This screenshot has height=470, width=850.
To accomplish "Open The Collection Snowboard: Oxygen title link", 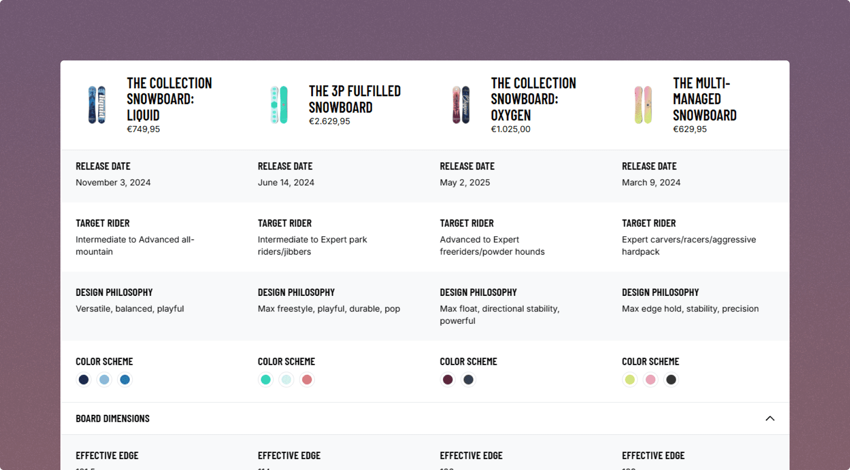I will tap(533, 99).
